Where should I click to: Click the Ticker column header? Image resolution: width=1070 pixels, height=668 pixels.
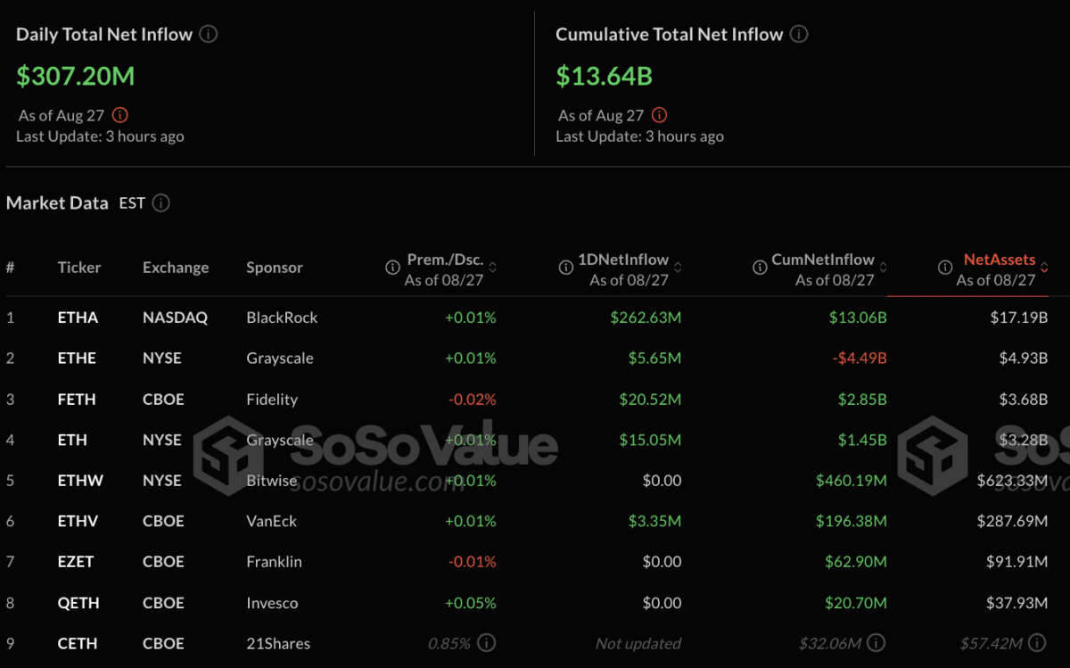pyautogui.click(x=79, y=268)
